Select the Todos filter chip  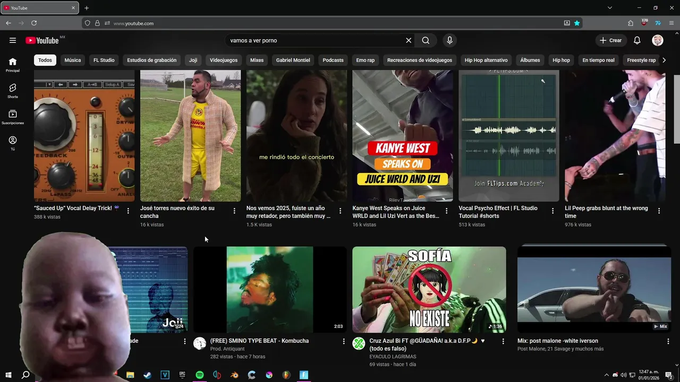45,60
